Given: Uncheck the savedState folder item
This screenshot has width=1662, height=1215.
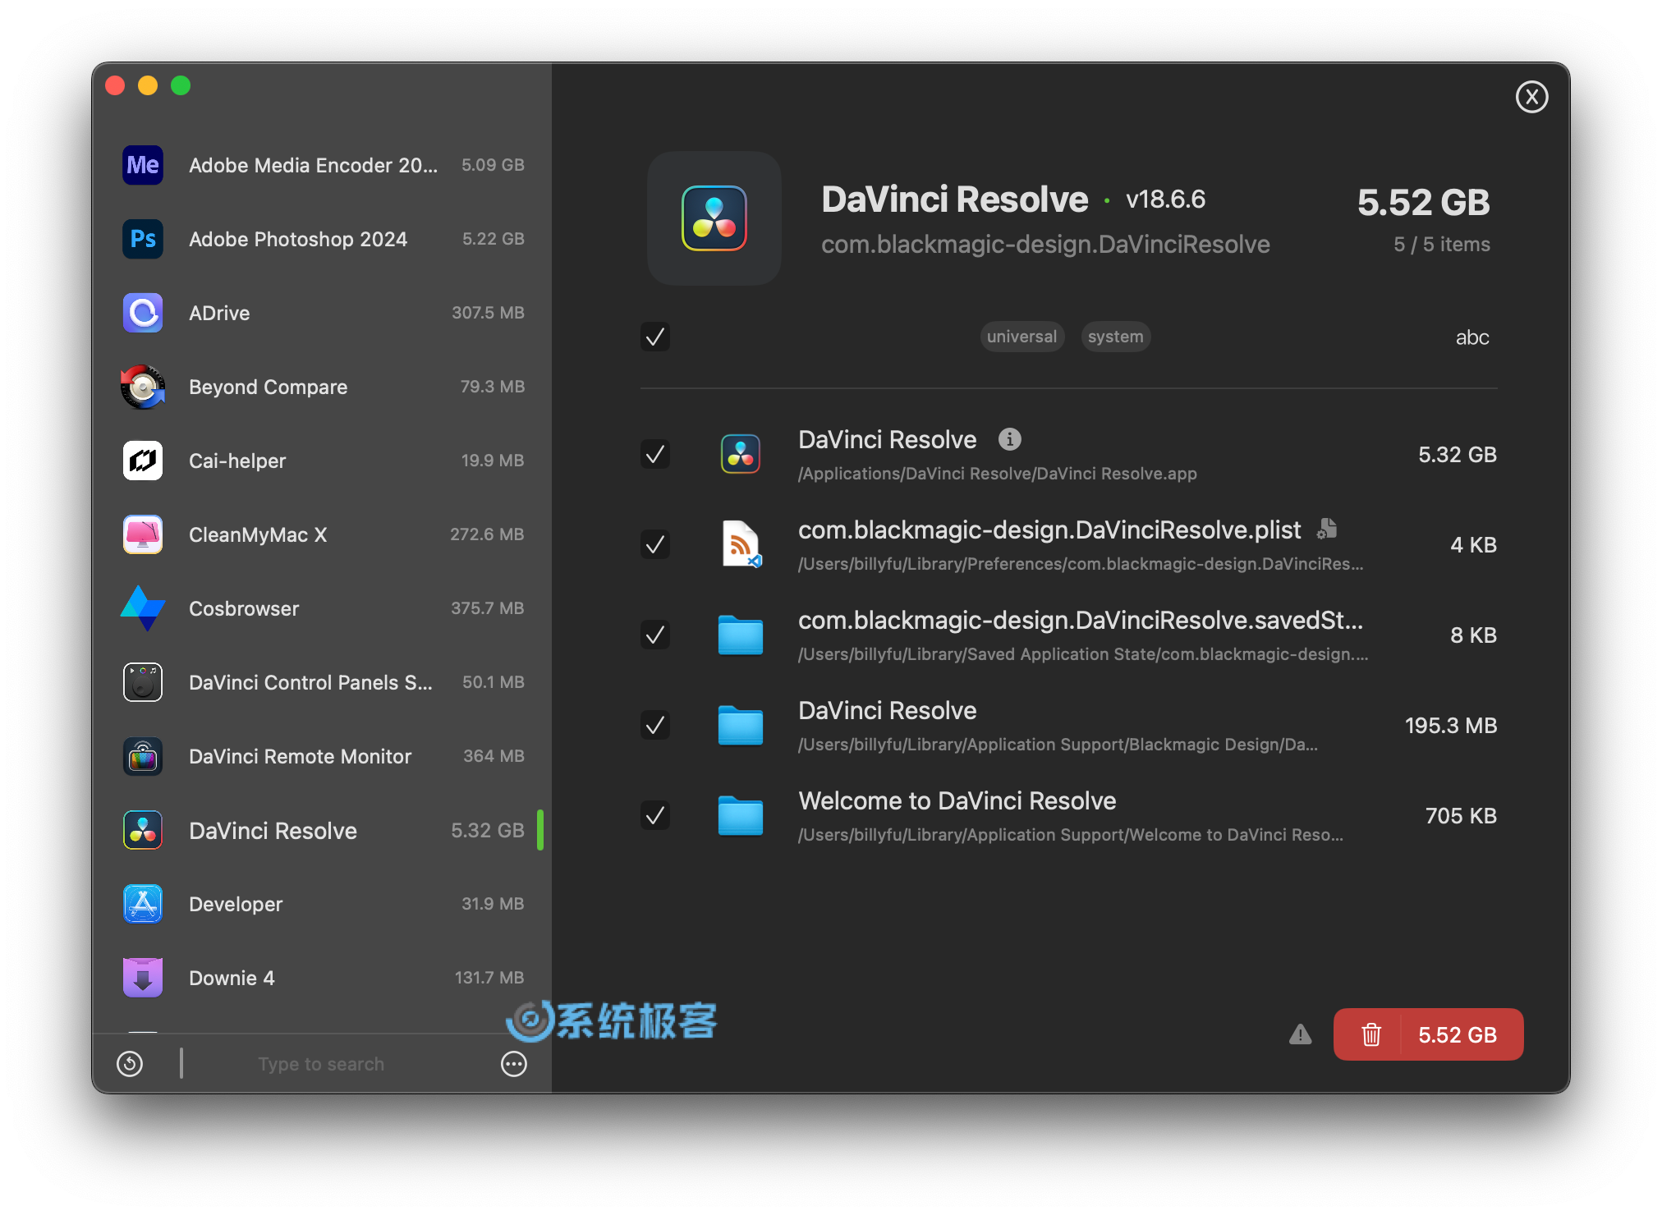Looking at the screenshot, I should (x=655, y=635).
